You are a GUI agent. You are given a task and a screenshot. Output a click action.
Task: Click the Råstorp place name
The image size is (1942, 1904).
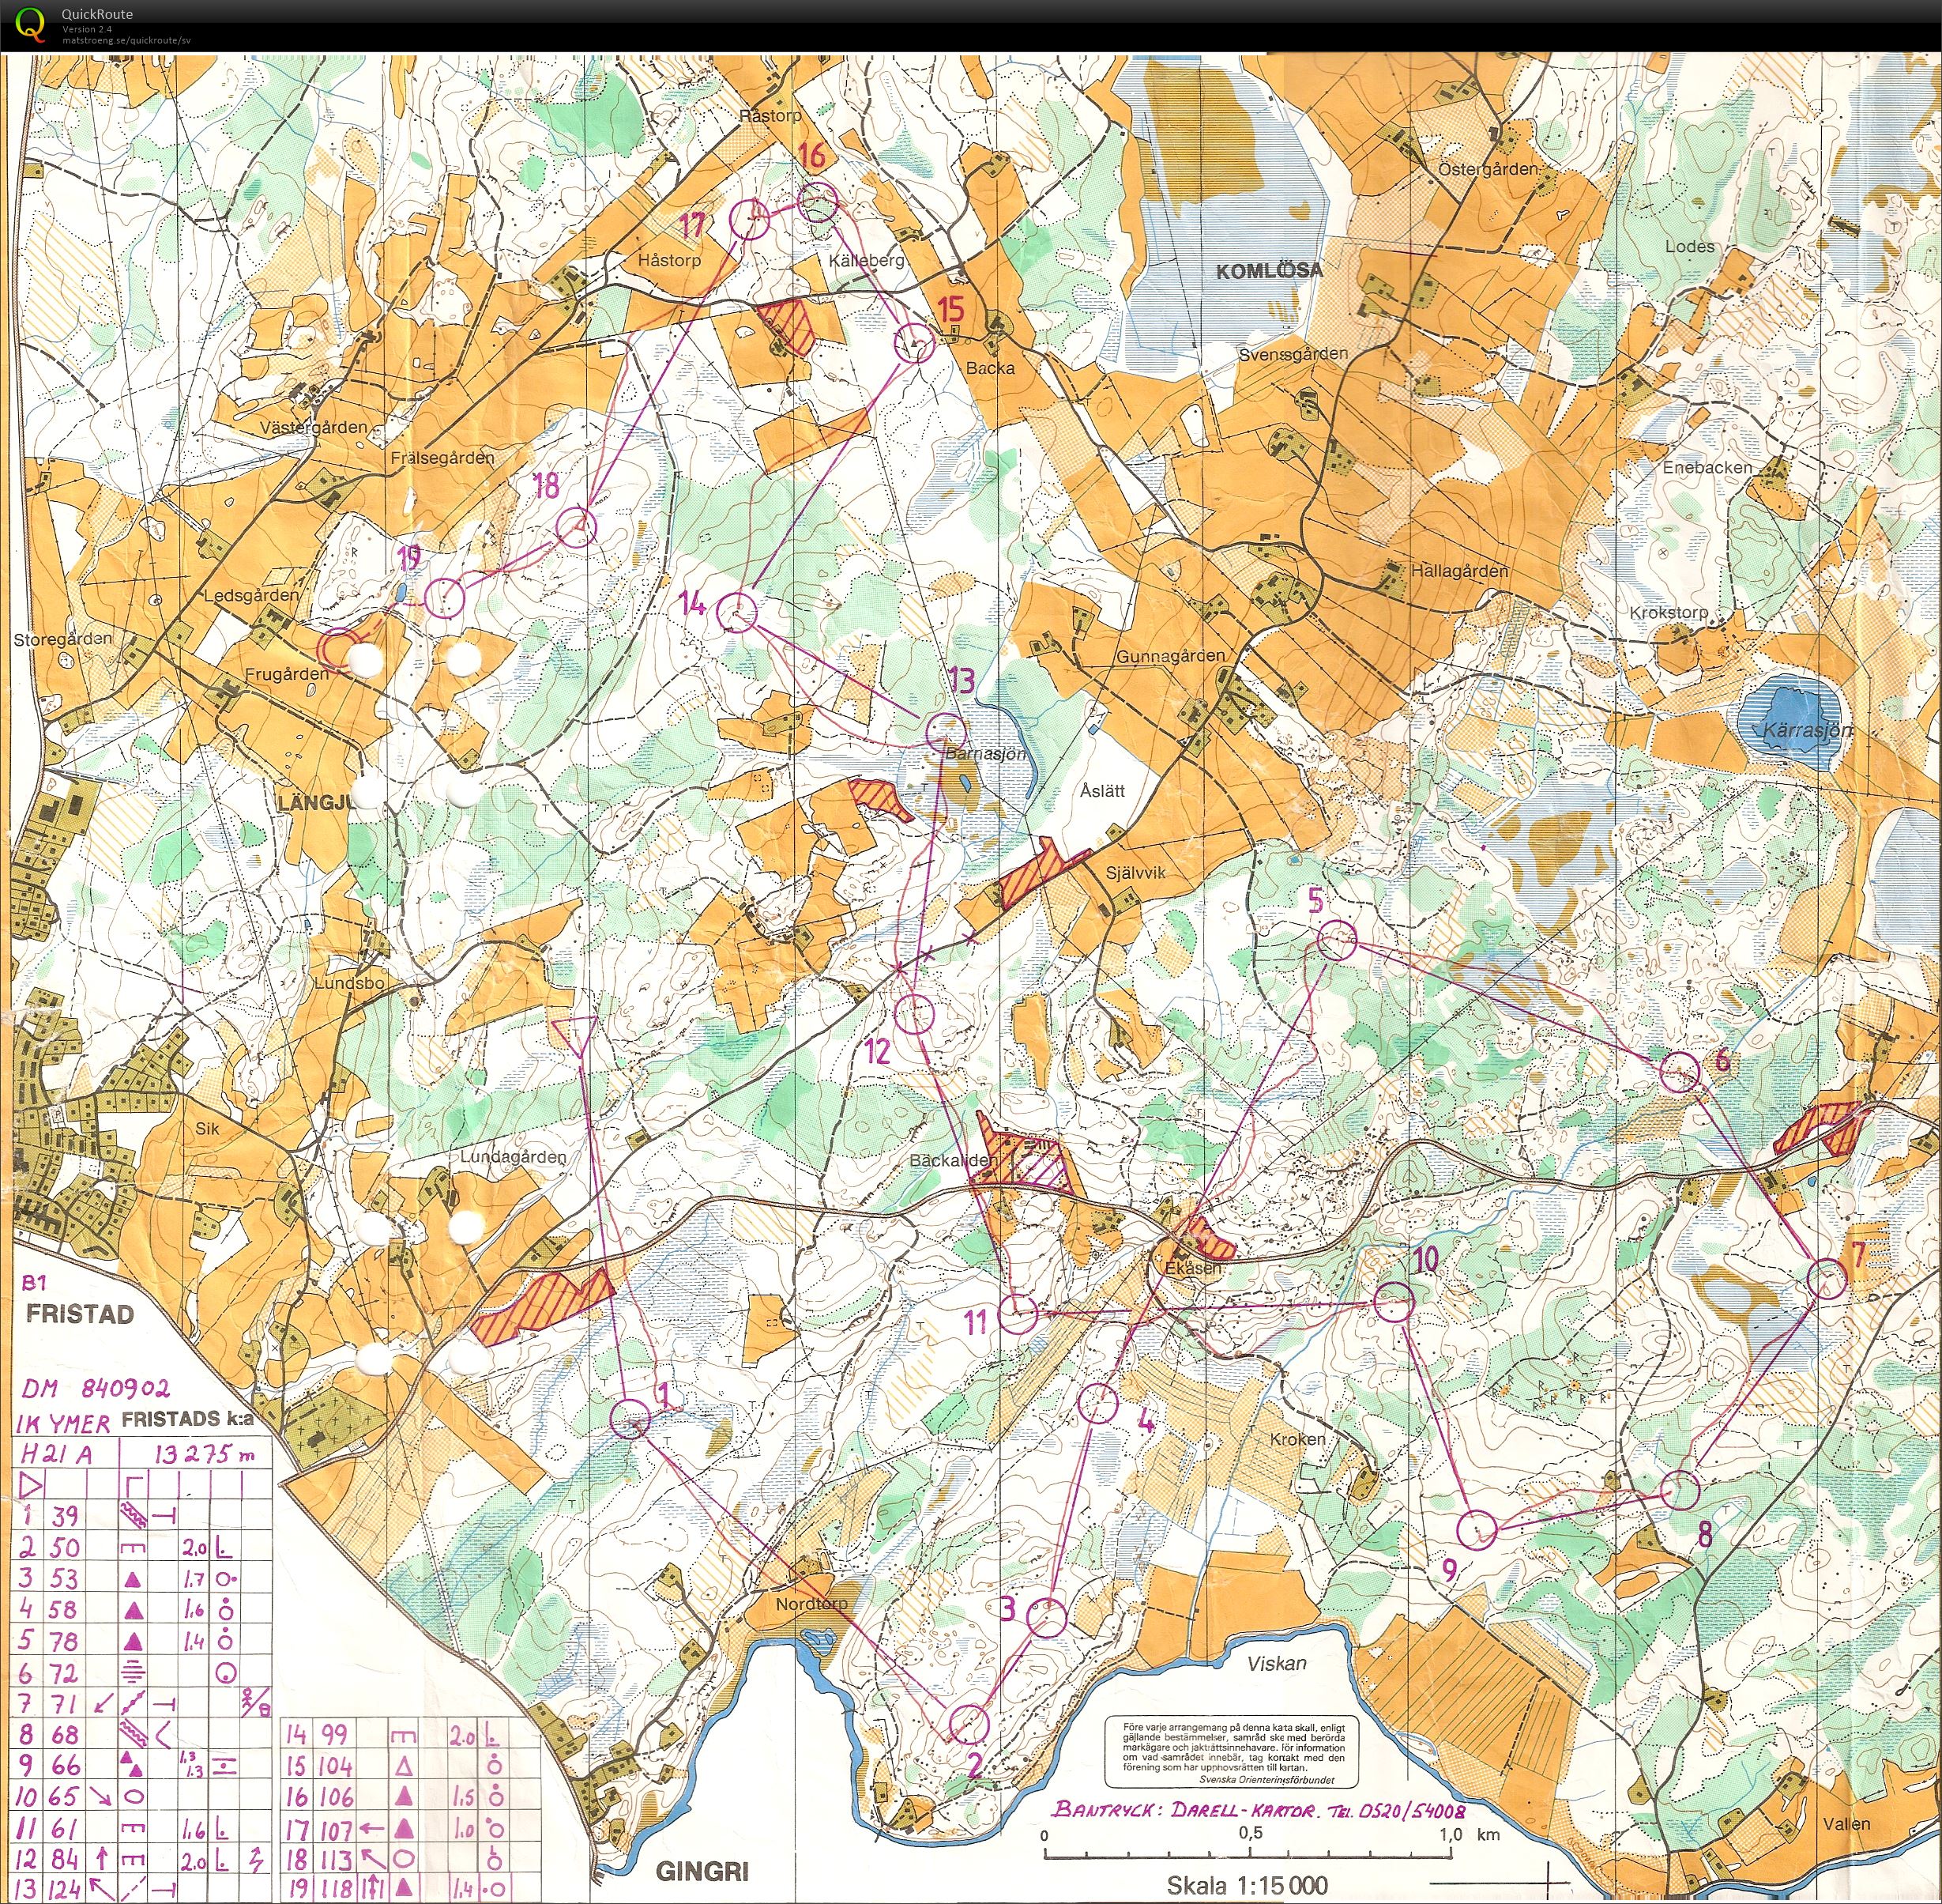[x=770, y=116]
